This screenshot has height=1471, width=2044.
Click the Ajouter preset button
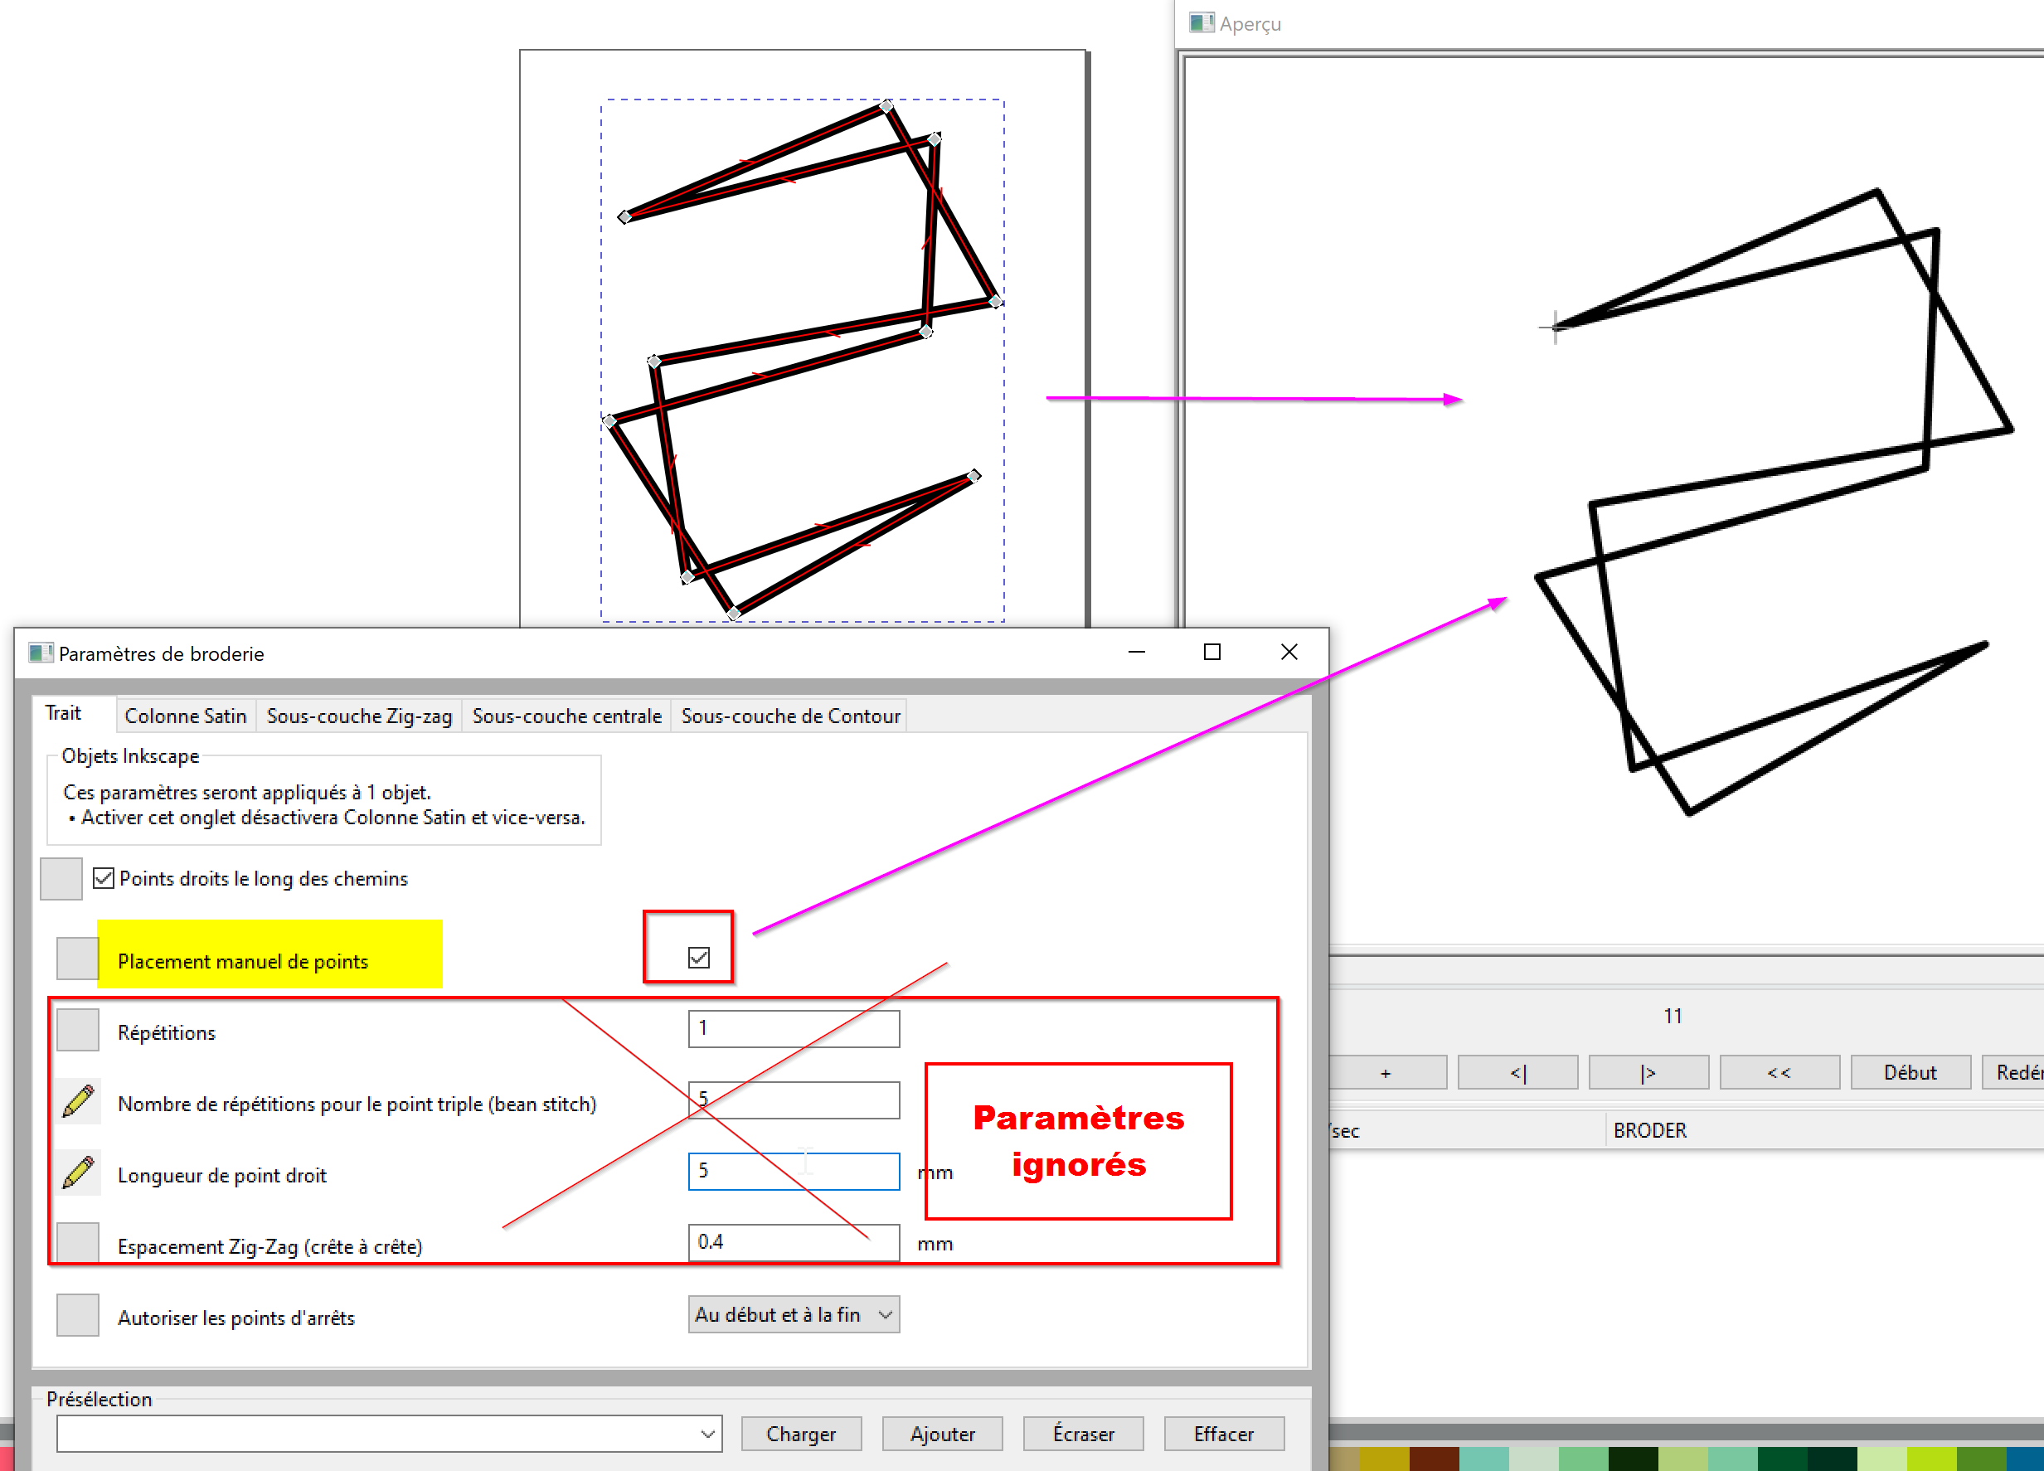(943, 1433)
